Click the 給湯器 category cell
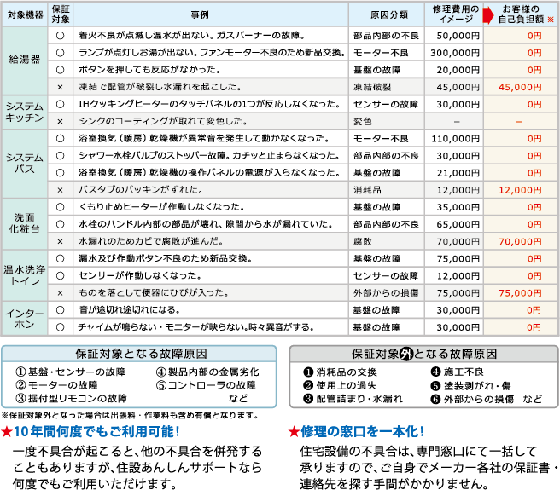The image size is (560, 490). tap(25, 61)
